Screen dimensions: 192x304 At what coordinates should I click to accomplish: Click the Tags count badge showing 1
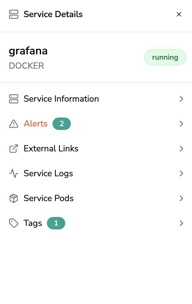[56, 223]
